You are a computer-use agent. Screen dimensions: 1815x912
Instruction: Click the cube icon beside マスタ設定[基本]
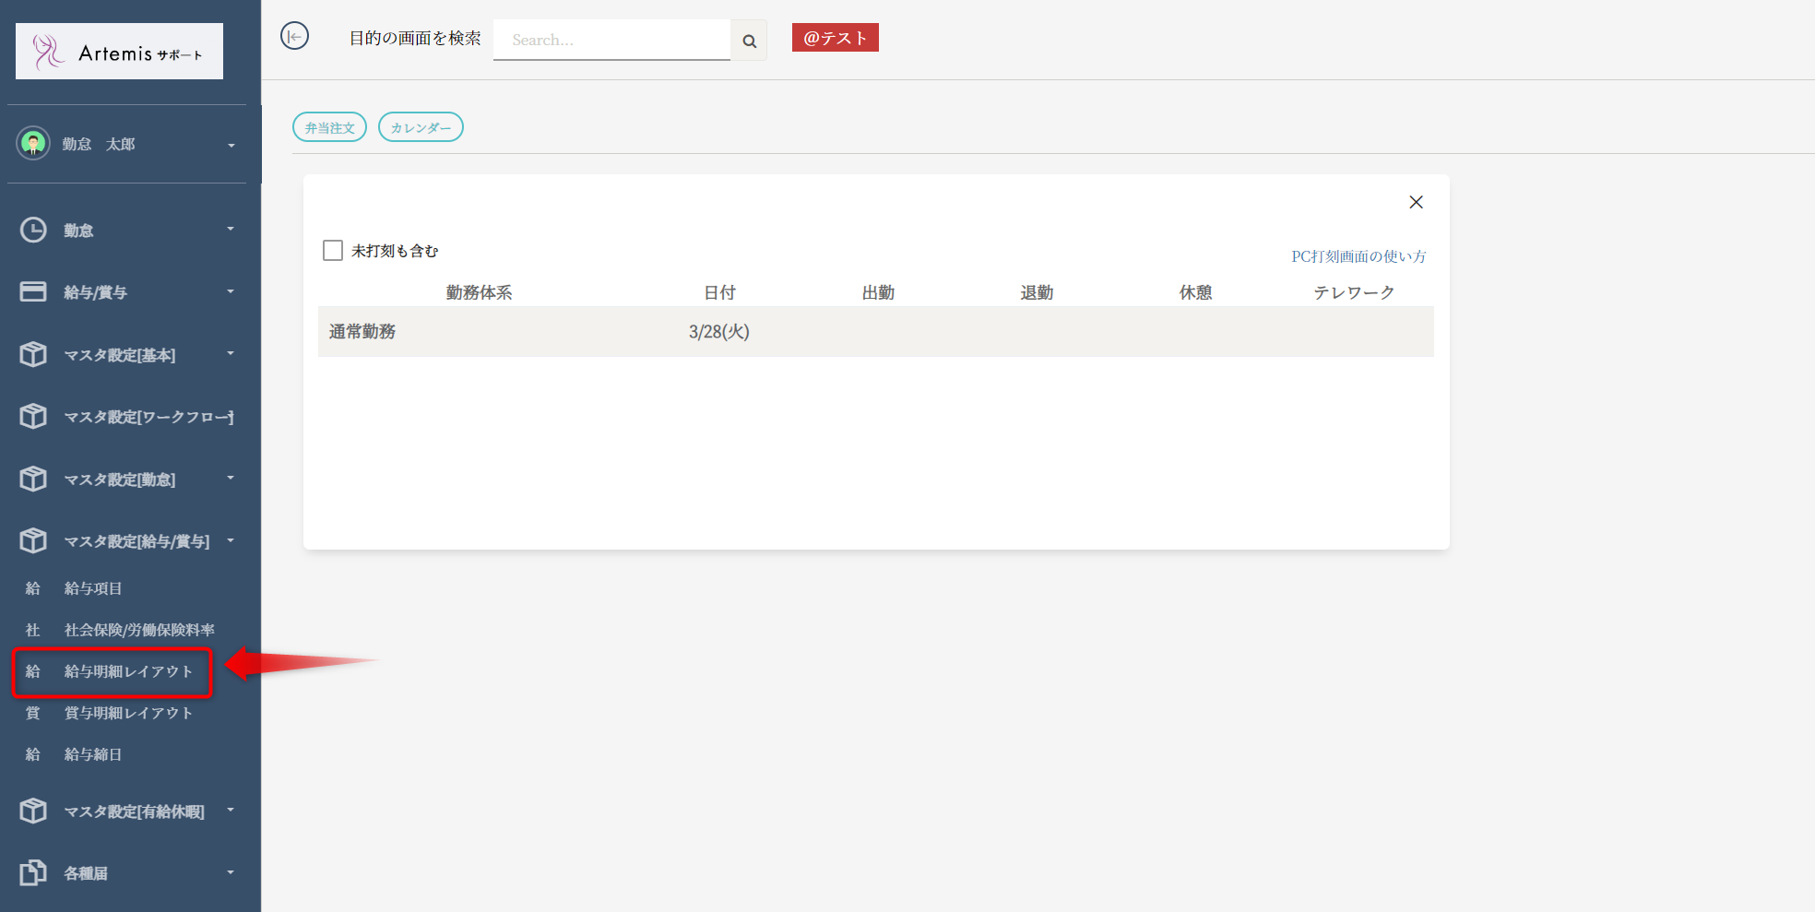tap(33, 354)
